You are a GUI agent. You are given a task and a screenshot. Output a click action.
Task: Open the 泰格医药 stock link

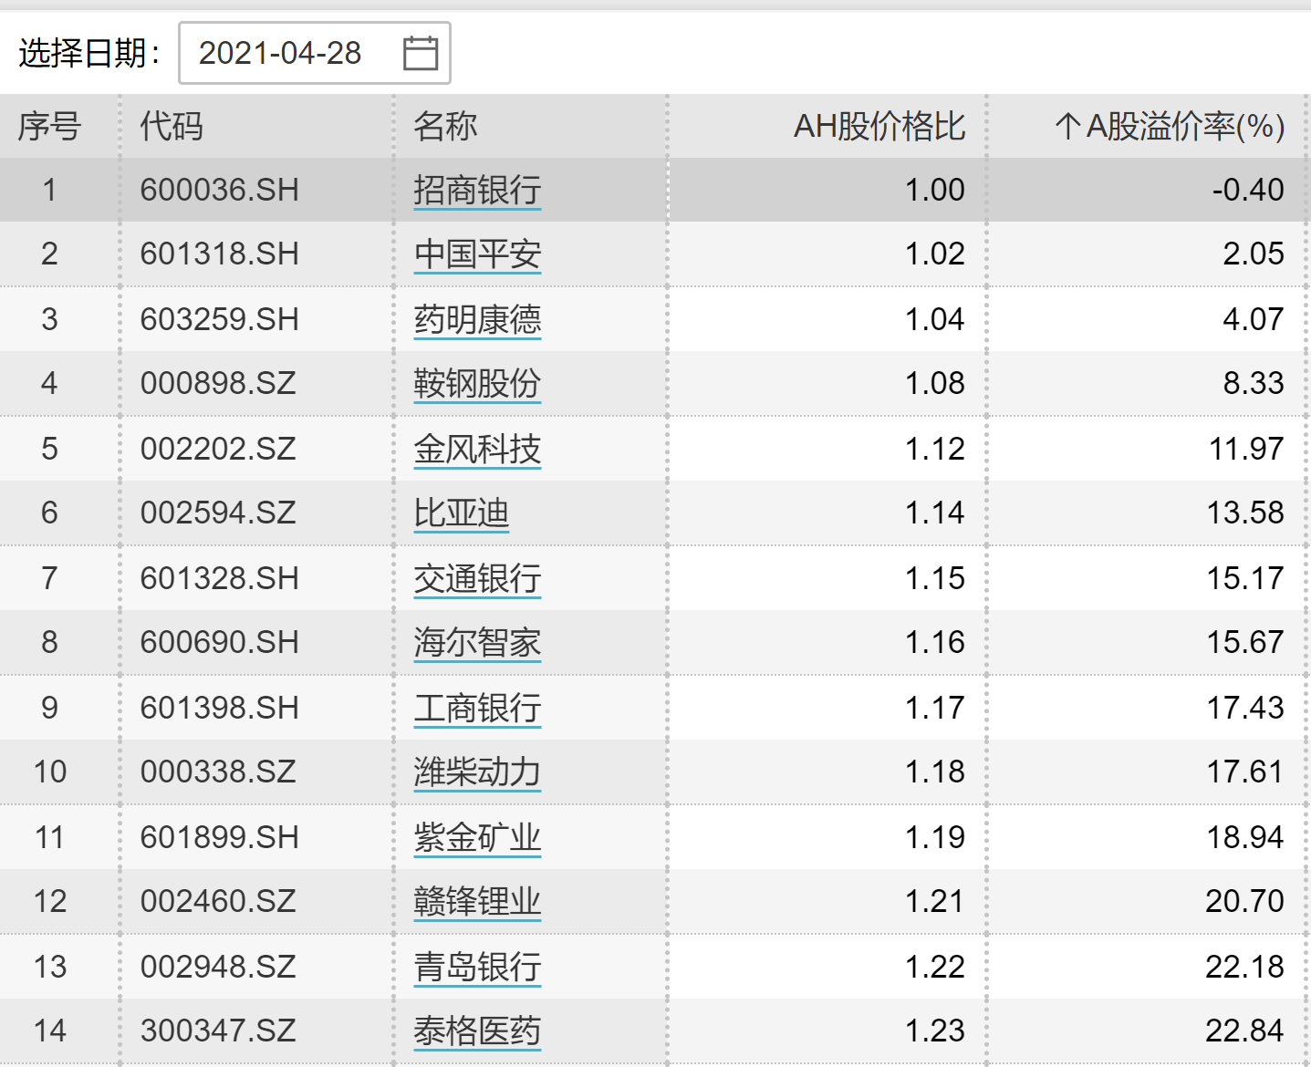coord(476,1031)
